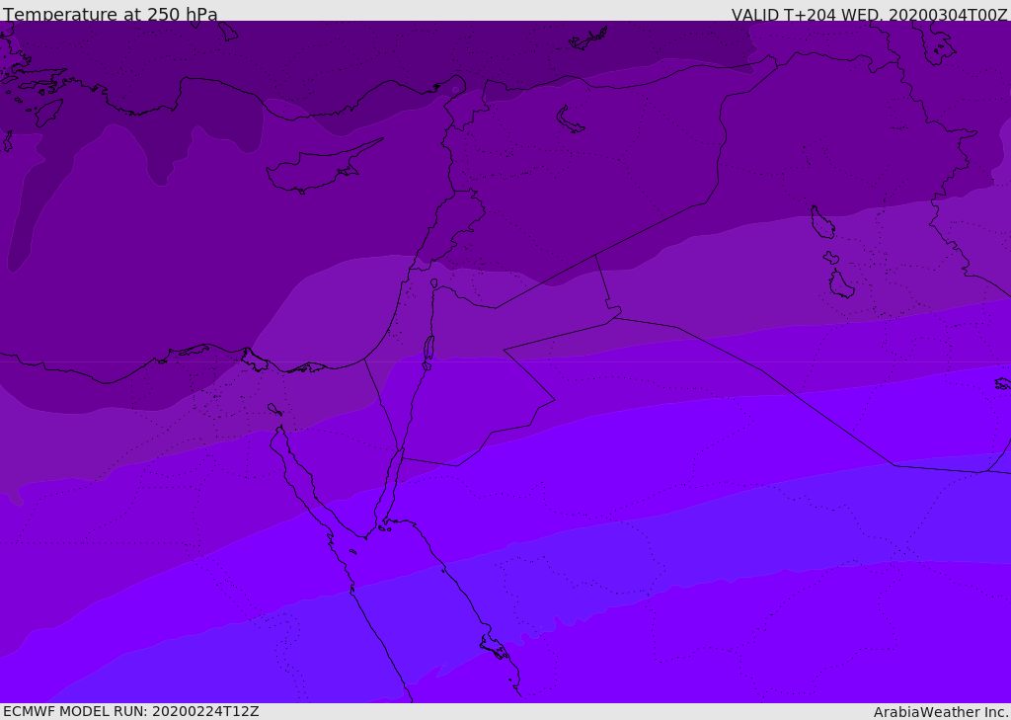Click Lake Tharthar outline in Iraq

pos(822,222)
